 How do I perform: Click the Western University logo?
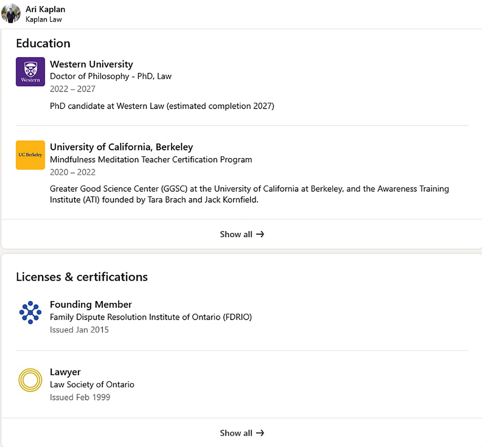click(x=30, y=72)
